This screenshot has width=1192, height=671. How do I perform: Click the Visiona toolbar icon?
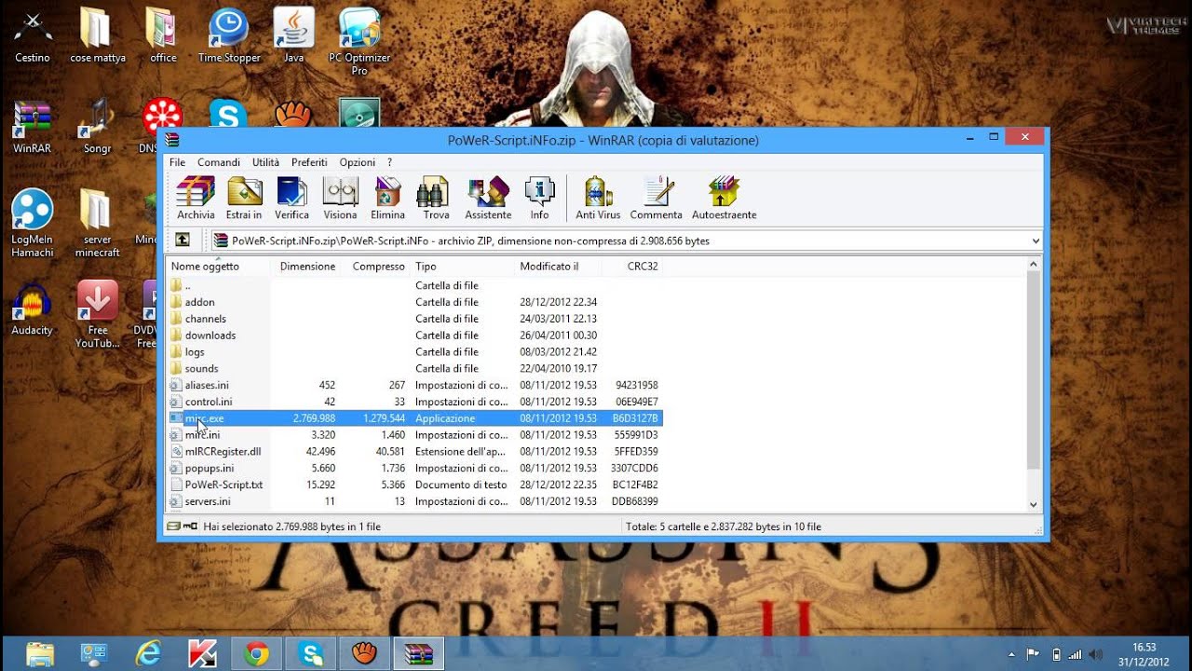point(341,198)
